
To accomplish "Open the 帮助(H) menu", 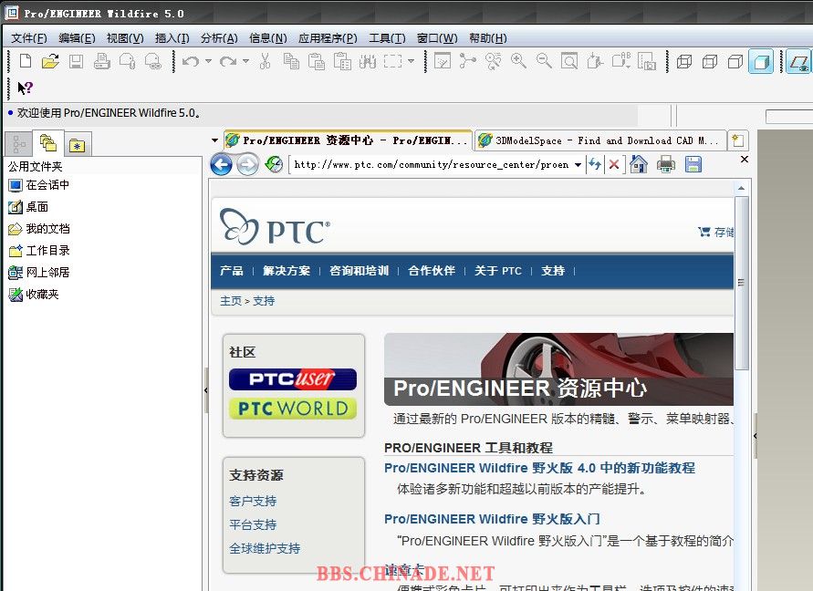I will click(x=488, y=37).
